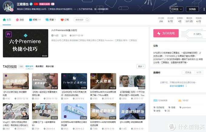Click the 共 187人 chargers count
This screenshot has width=206, height=132.
click(197, 34)
